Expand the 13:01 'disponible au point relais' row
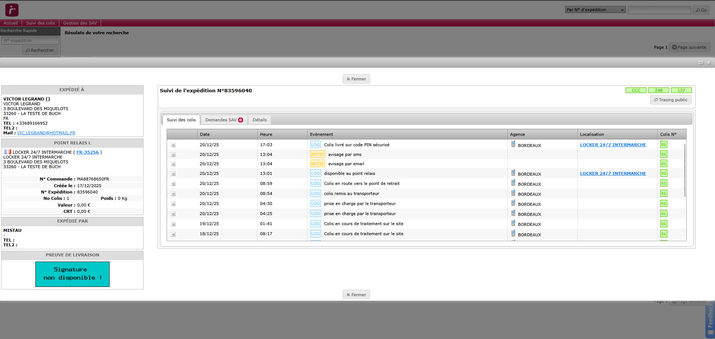Screen dimensions: 715x339 pos(173,174)
